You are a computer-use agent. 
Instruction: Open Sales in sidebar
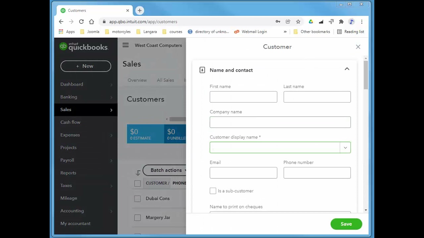click(x=86, y=110)
